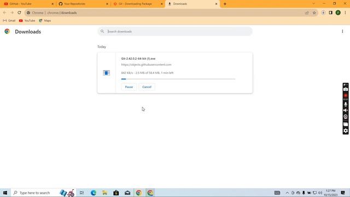Open the recorder settings gear
350x197 pixels.
click(346, 131)
